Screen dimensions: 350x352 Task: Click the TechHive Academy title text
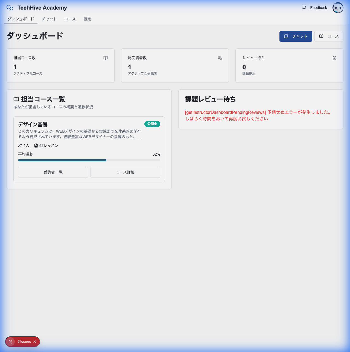point(42,8)
